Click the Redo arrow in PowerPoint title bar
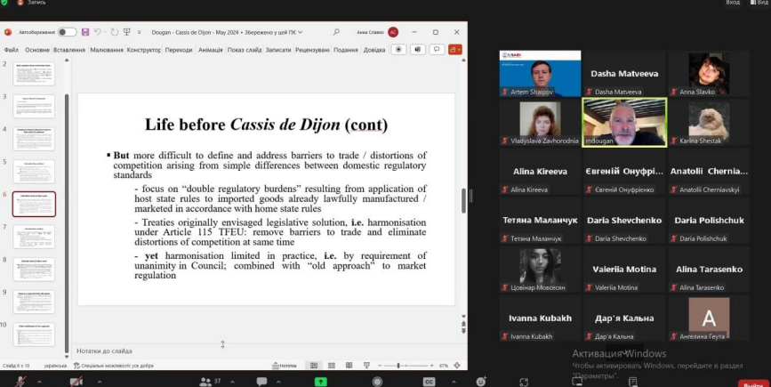Viewport: 771px width, 387px height. pos(114,32)
